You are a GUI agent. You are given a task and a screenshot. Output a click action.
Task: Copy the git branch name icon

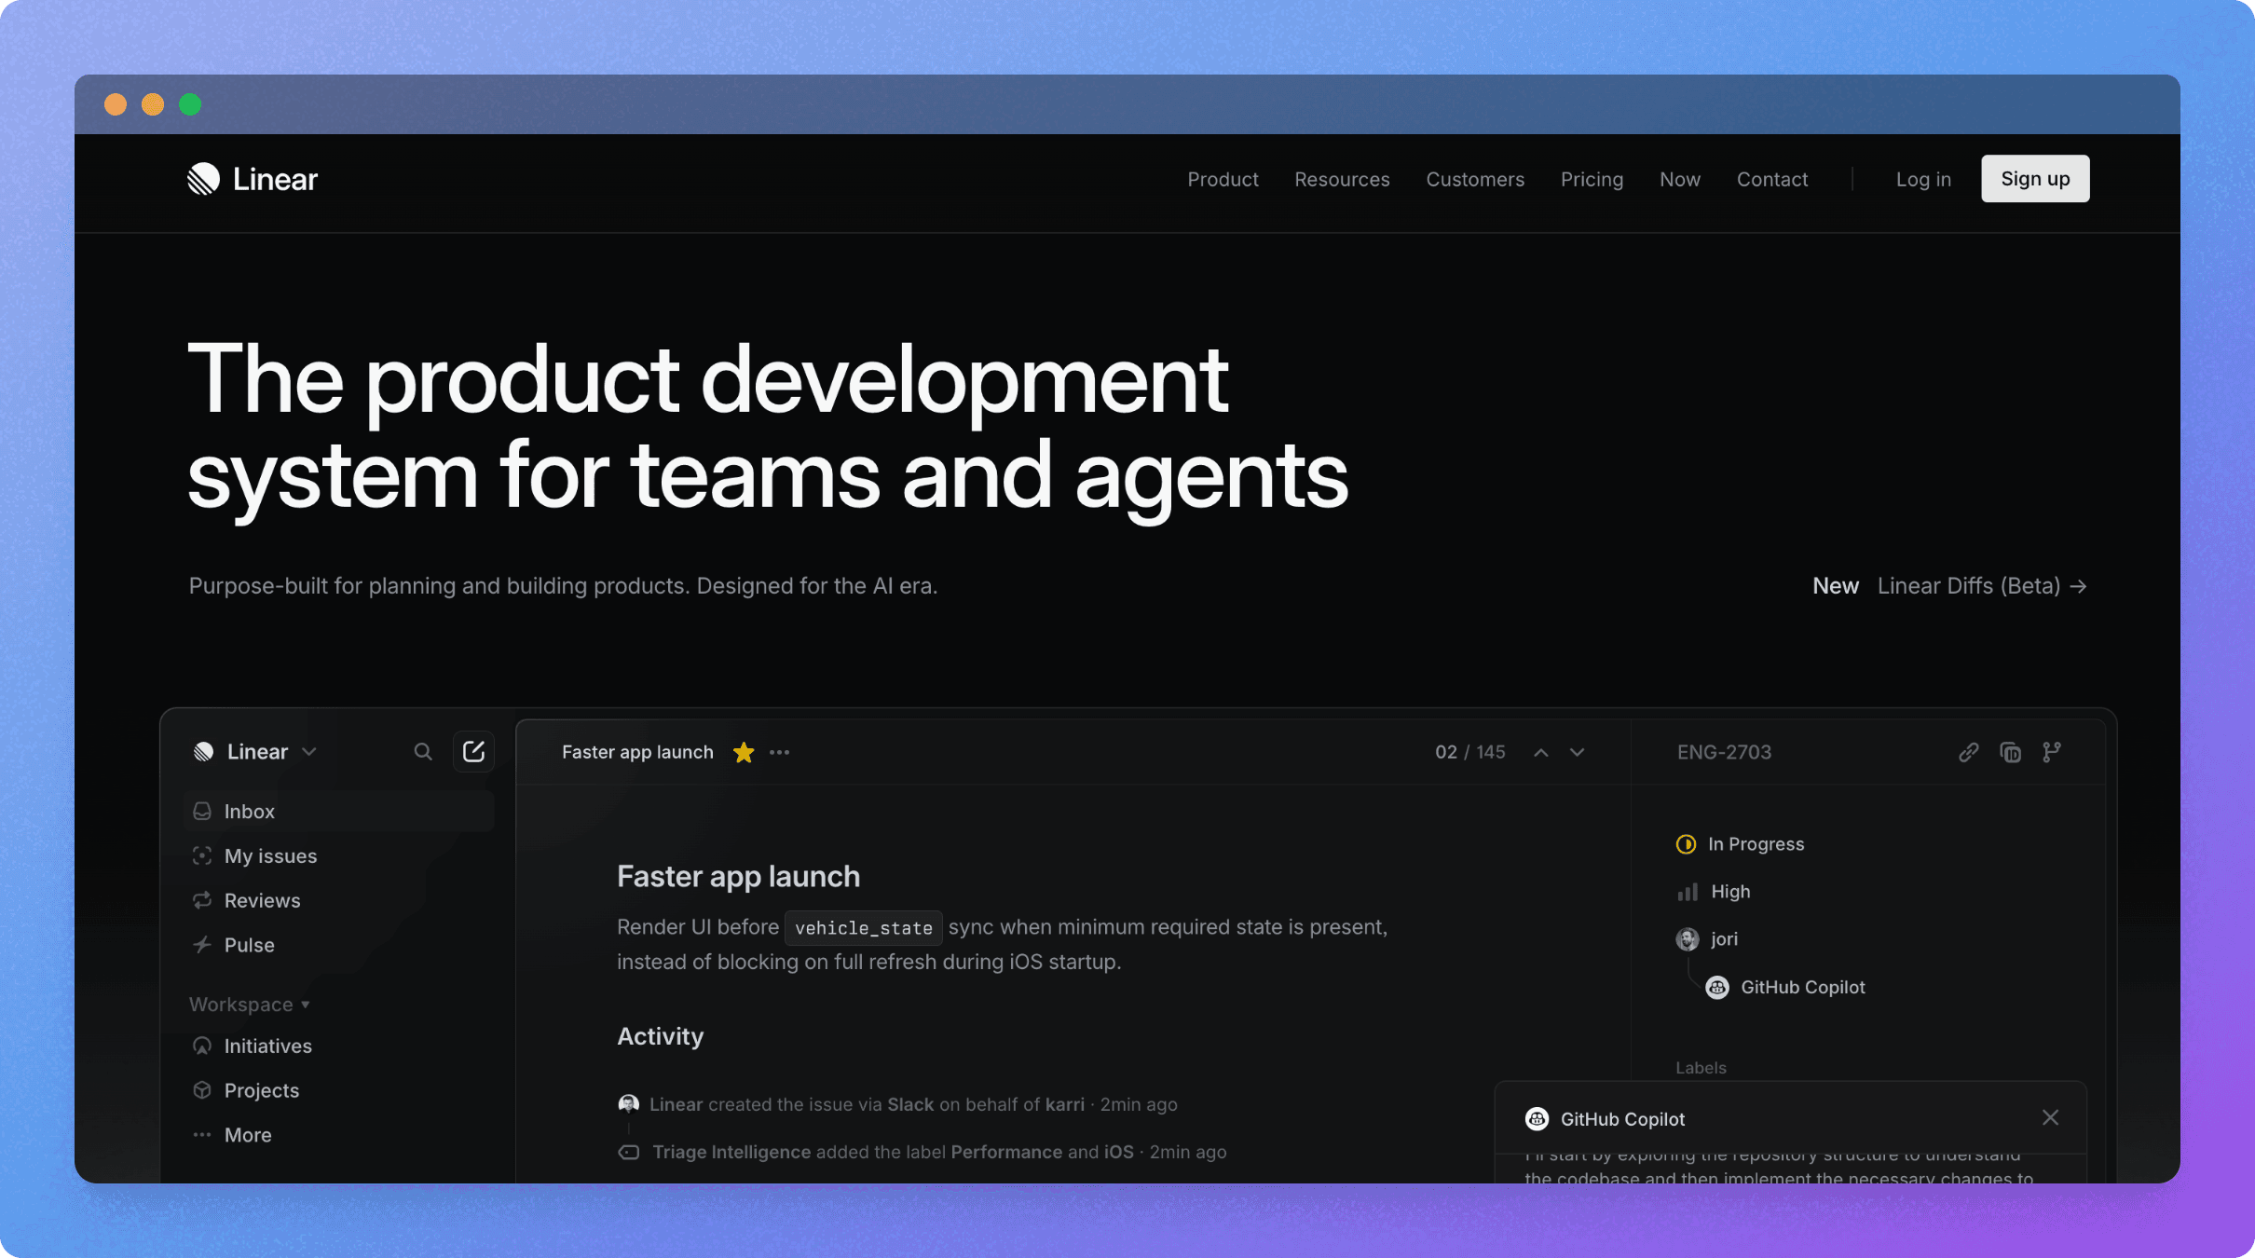(x=2053, y=752)
